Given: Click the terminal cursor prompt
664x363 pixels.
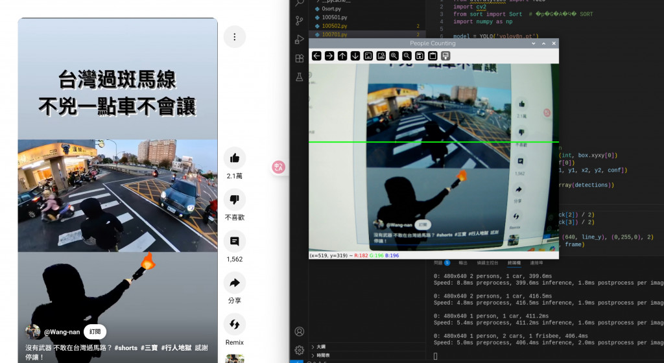Looking at the screenshot, I should (x=435, y=357).
